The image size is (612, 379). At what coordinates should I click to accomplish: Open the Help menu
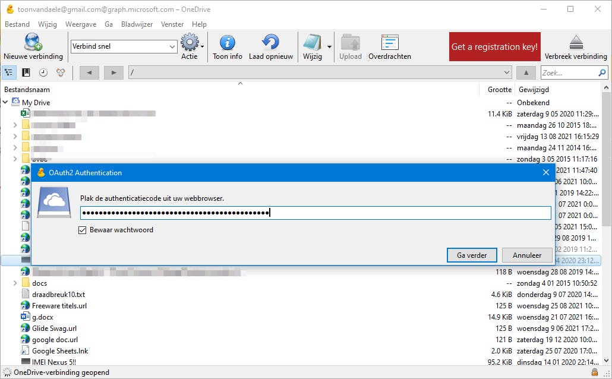[199, 24]
